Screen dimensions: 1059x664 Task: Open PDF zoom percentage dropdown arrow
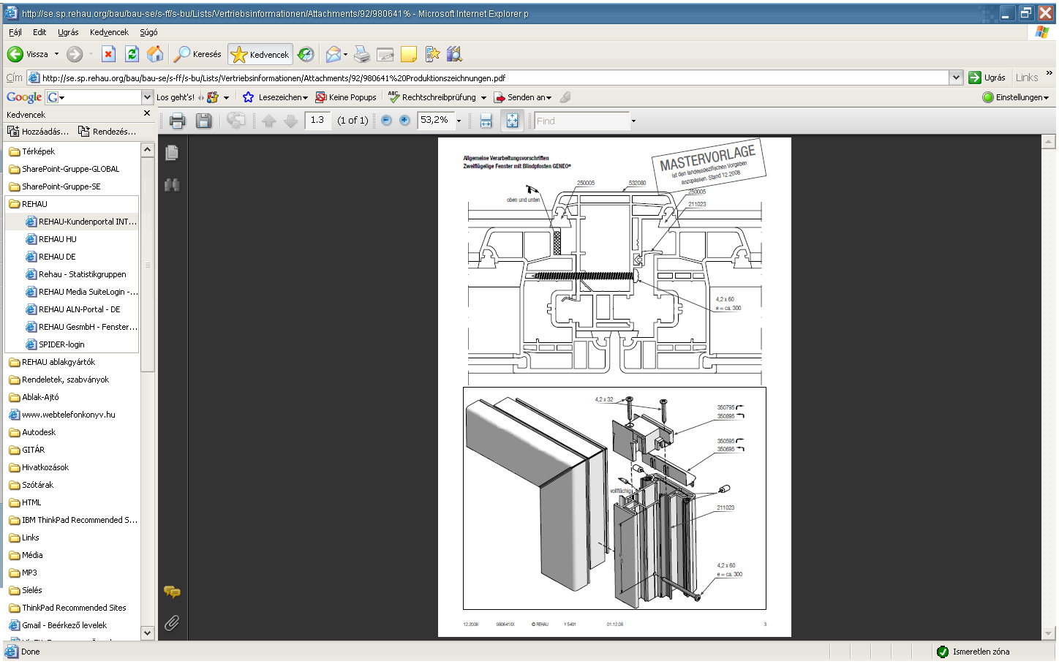point(459,121)
